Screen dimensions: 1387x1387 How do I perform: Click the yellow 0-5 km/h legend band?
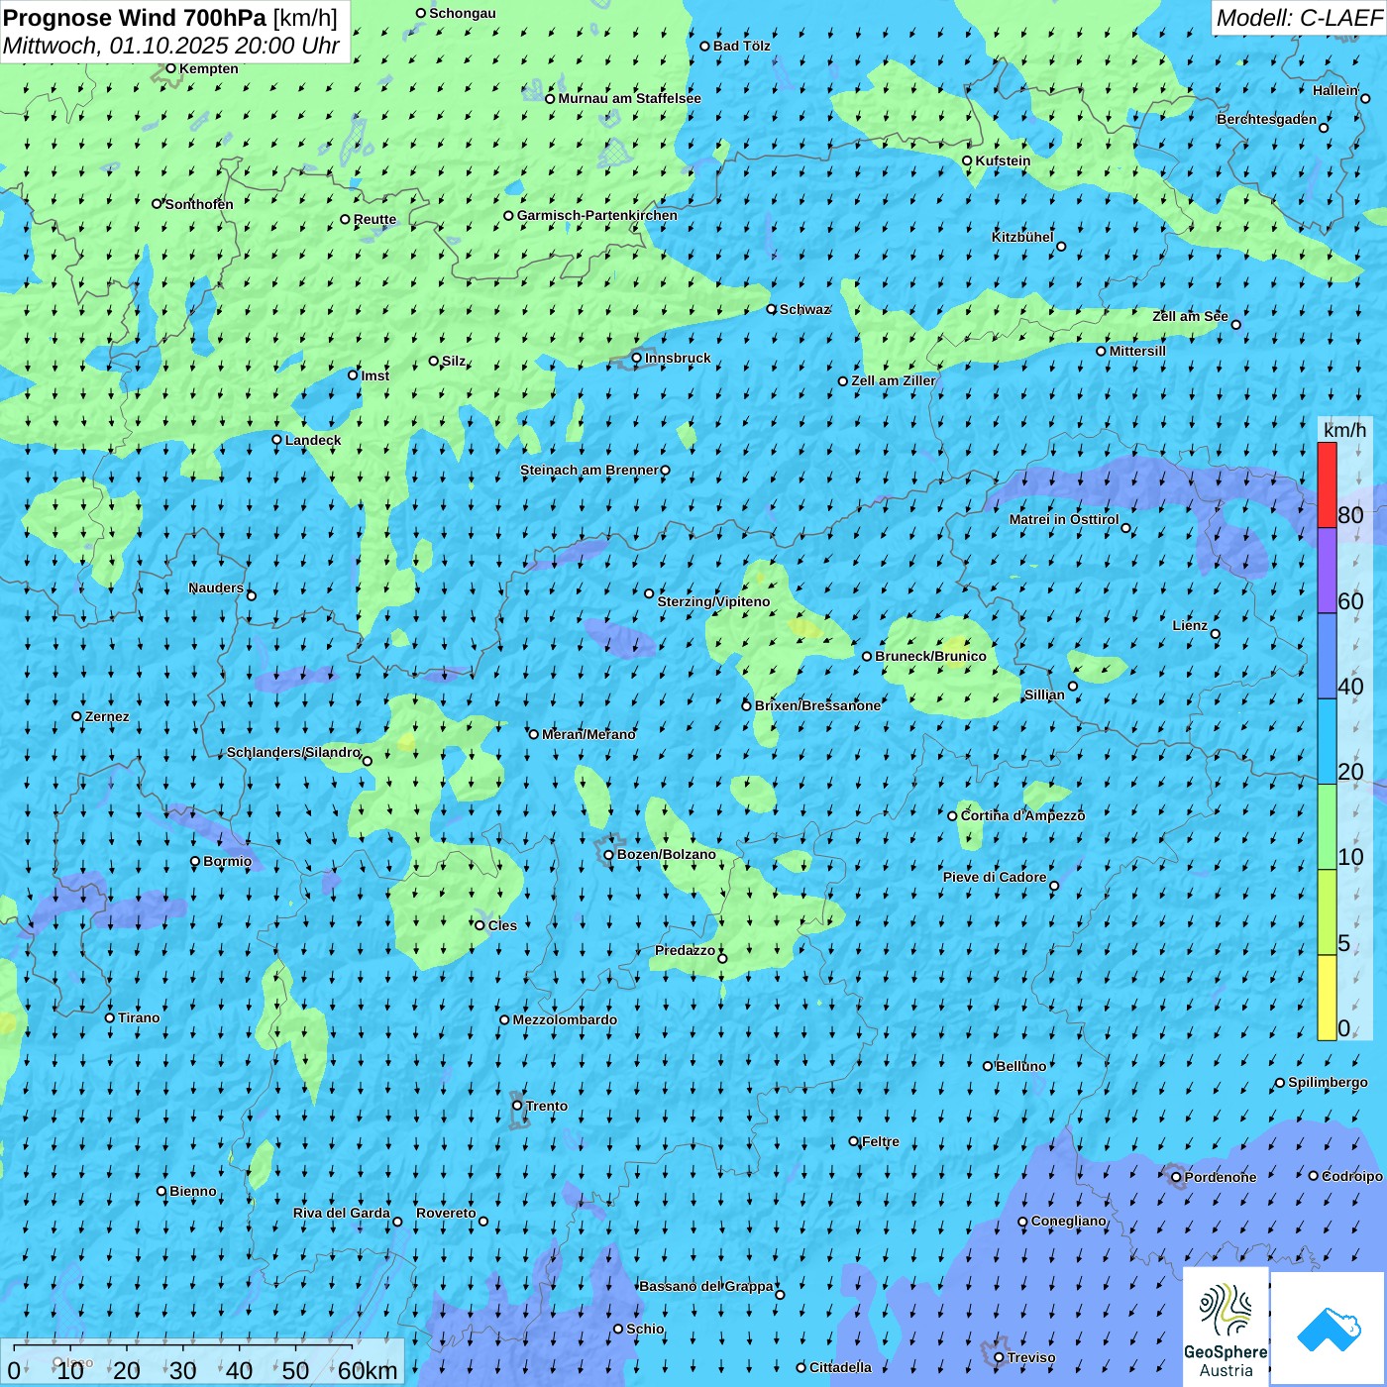(x=1327, y=998)
